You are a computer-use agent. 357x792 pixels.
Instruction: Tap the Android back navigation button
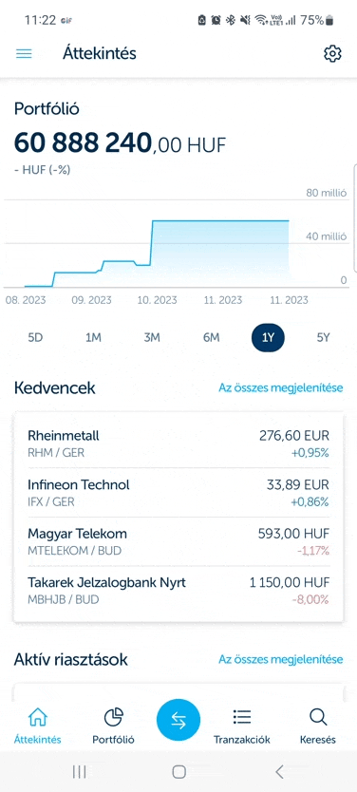pos(279,771)
